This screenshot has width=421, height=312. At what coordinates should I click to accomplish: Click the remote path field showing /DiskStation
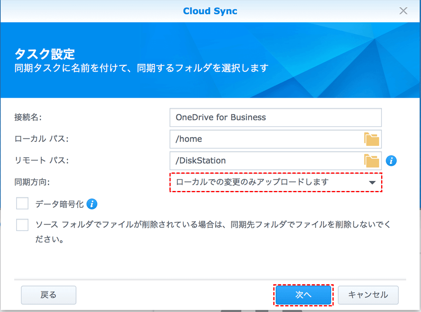(266, 160)
